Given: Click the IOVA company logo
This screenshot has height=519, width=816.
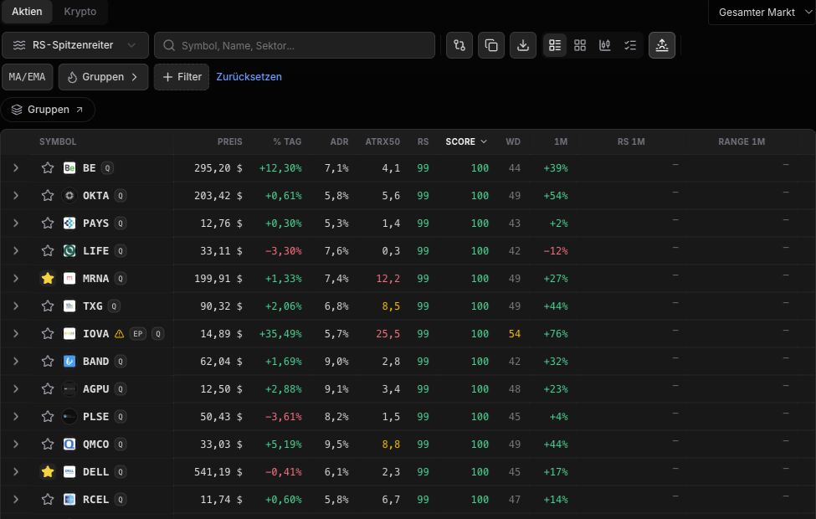Looking at the screenshot, I should [69, 334].
